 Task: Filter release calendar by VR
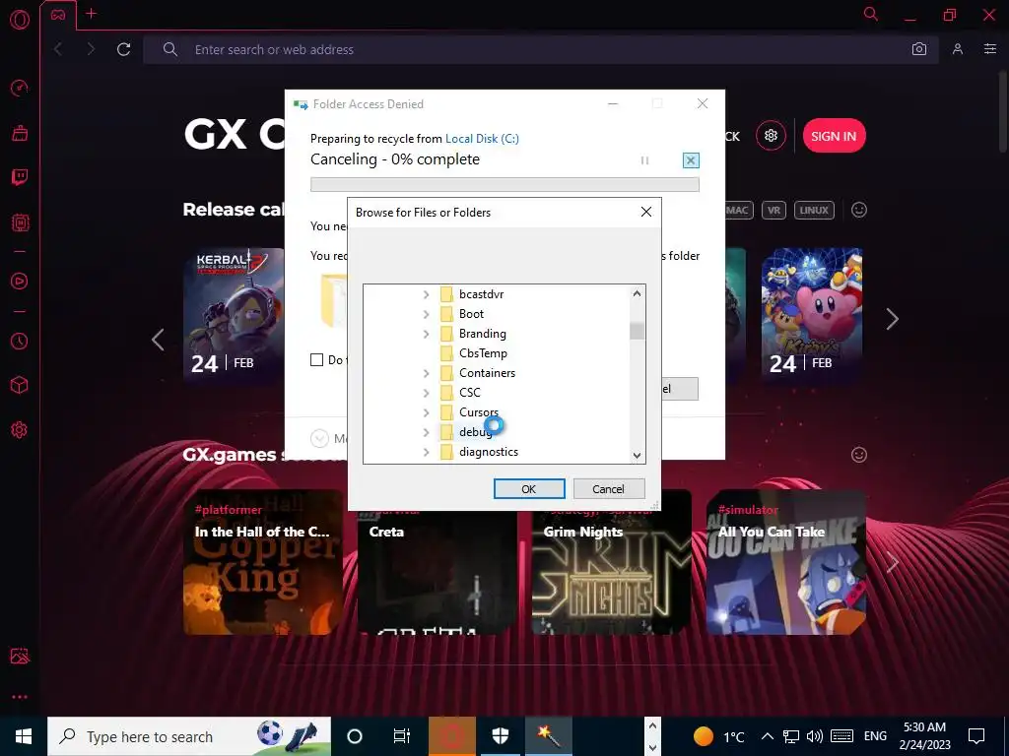[x=774, y=211]
